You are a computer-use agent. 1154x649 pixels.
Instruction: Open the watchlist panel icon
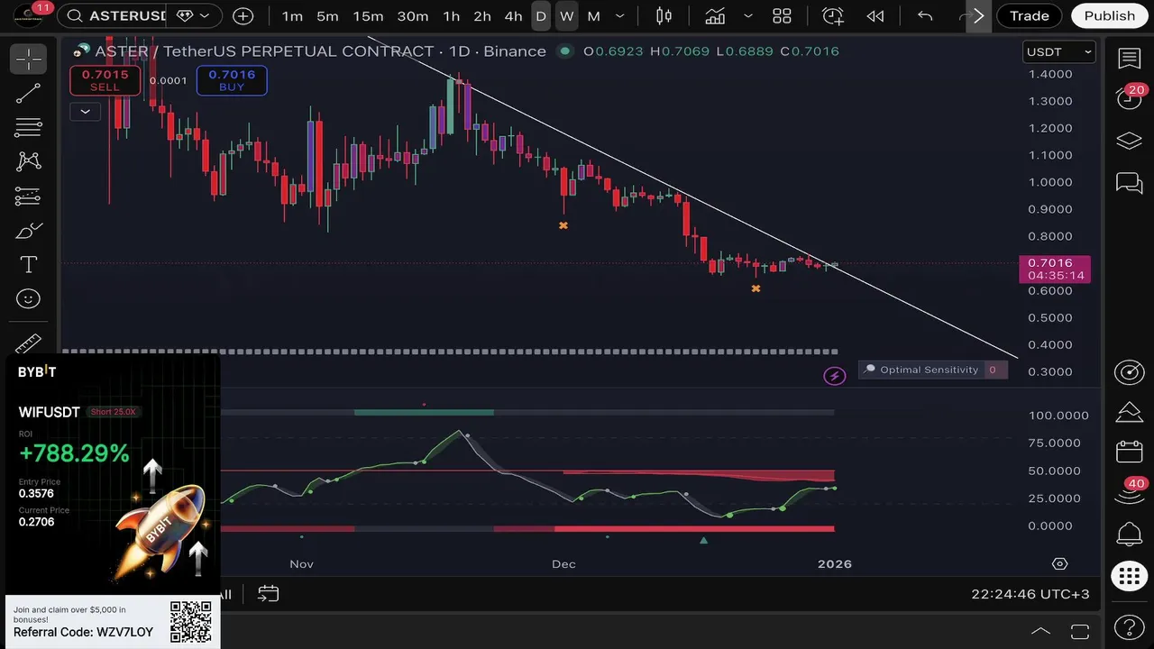[1130, 59]
